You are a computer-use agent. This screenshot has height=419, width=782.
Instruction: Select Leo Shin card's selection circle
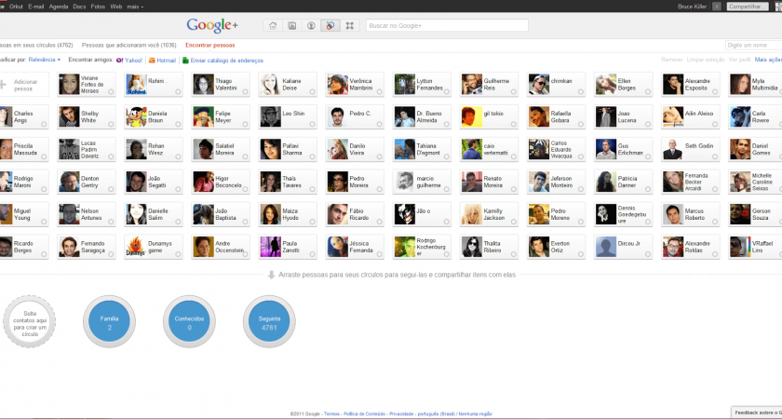(312, 124)
